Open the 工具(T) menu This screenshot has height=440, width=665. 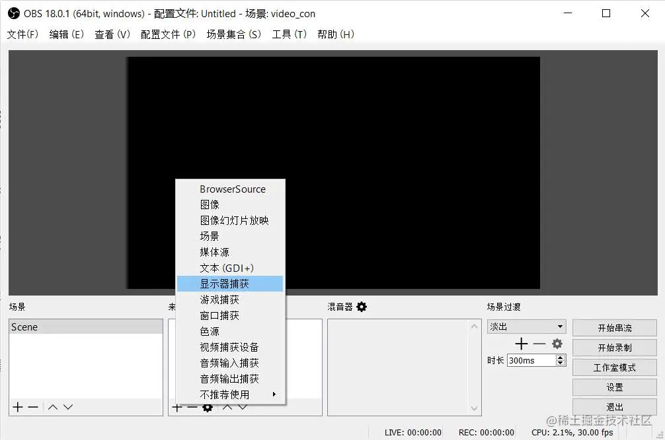(290, 34)
